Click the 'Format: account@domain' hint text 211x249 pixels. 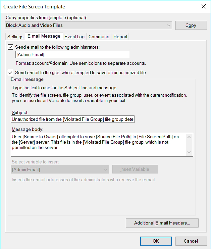(81, 63)
